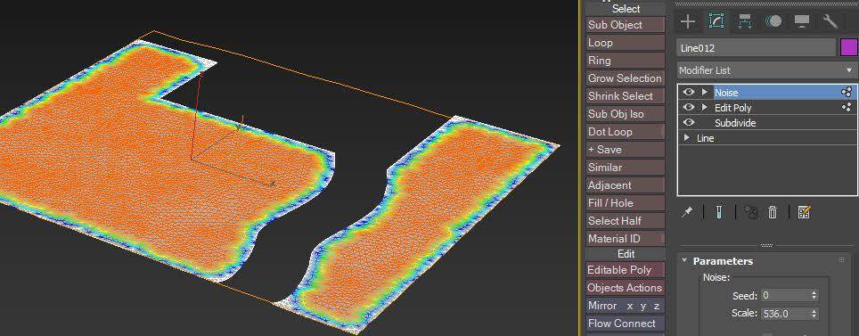859x336 pixels.
Task: Click the Shrink Select button
Action: point(626,96)
